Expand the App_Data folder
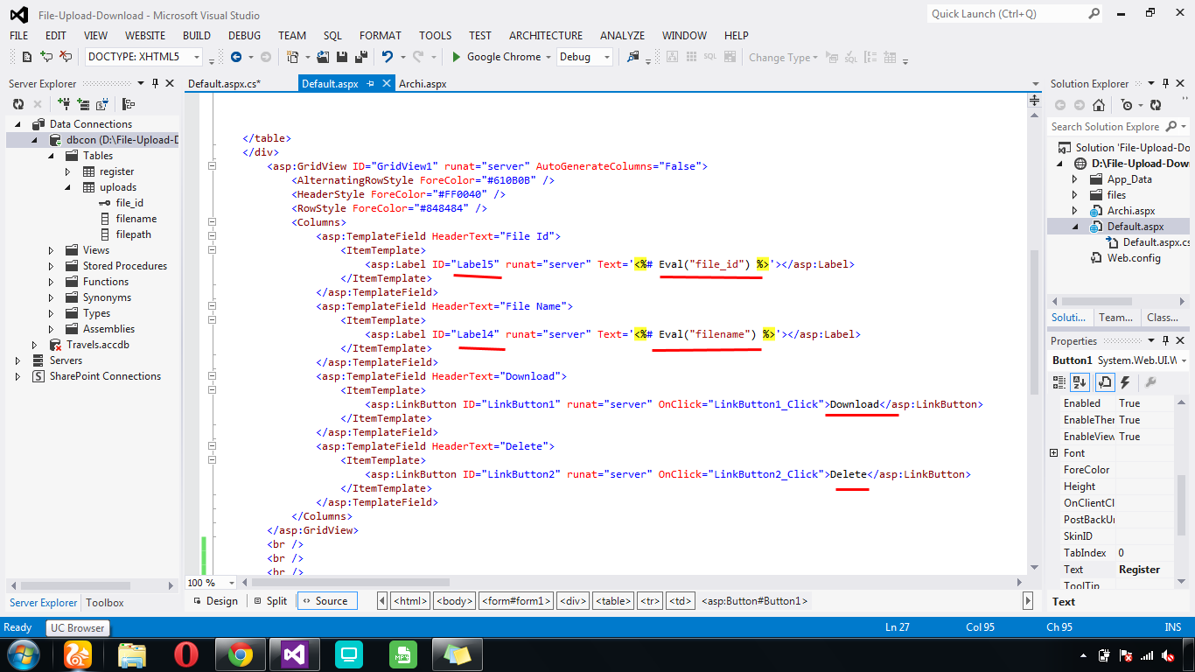Viewport: 1195px width, 672px height. coord(1075,179)
